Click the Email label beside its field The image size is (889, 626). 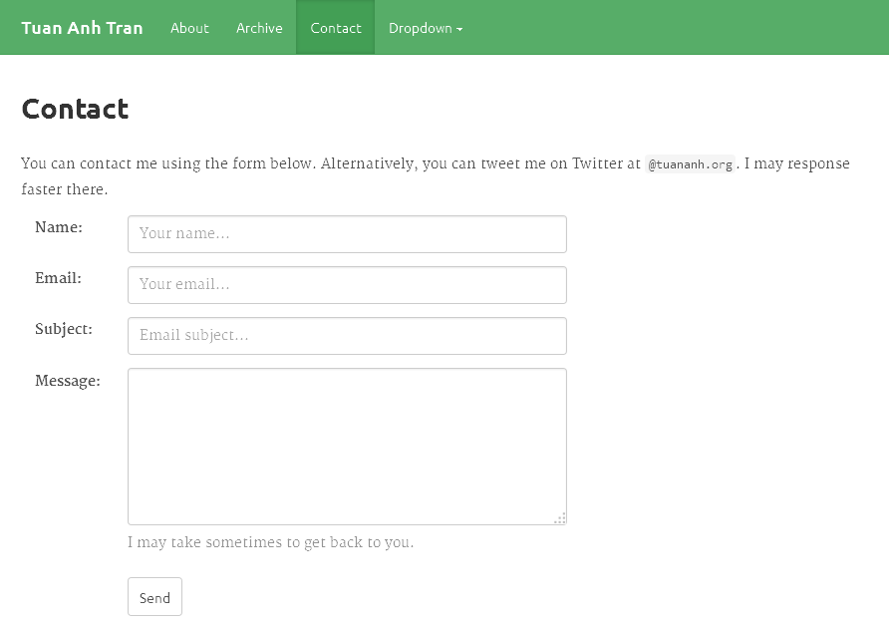[58, 278]
